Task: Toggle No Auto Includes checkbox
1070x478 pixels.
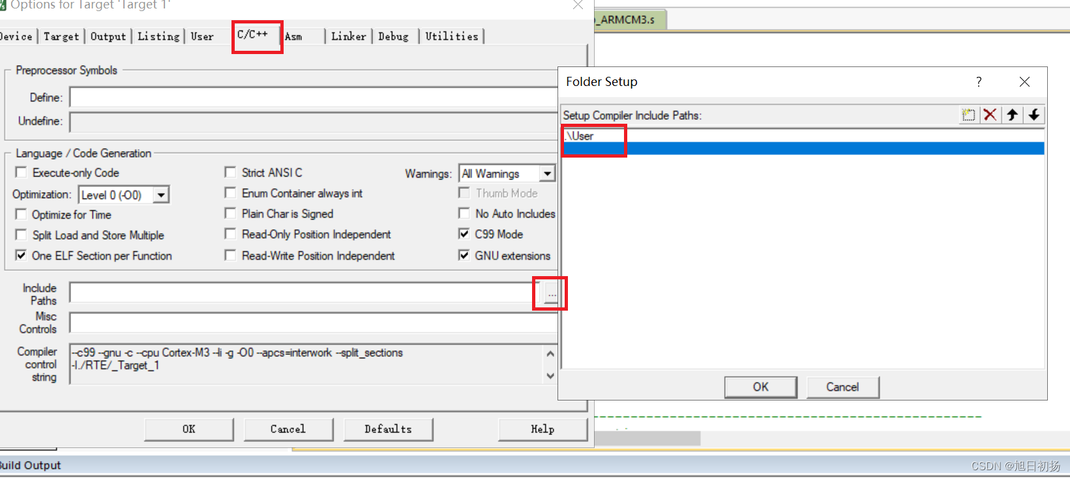Action: point(464,214)
